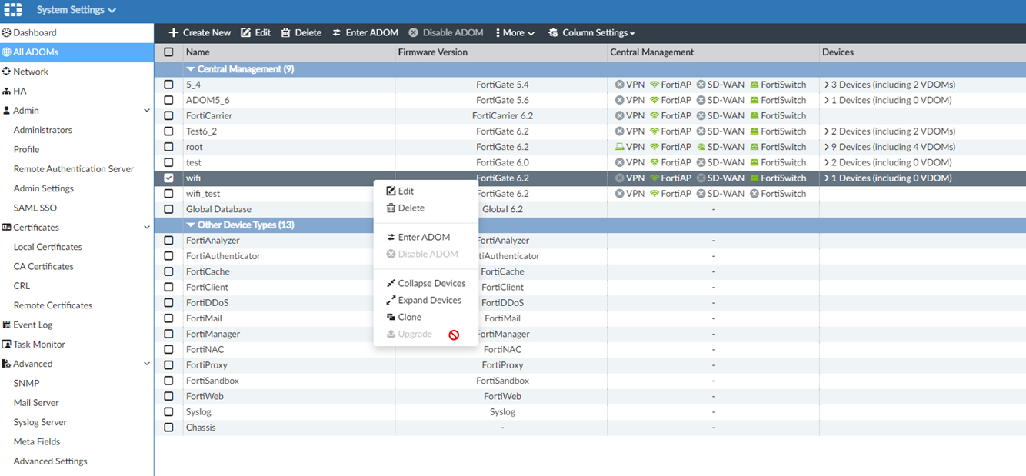Click the Delete trash icon in toolbar
Viewport: 1026px width, 476px height.
285,33
